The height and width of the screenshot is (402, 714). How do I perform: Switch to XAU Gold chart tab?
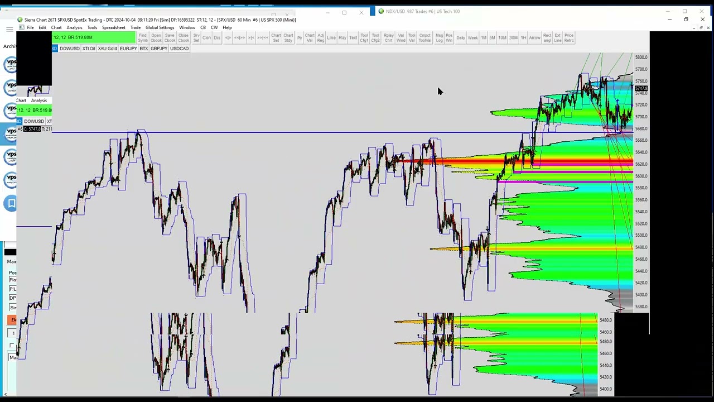pos(108,49)
